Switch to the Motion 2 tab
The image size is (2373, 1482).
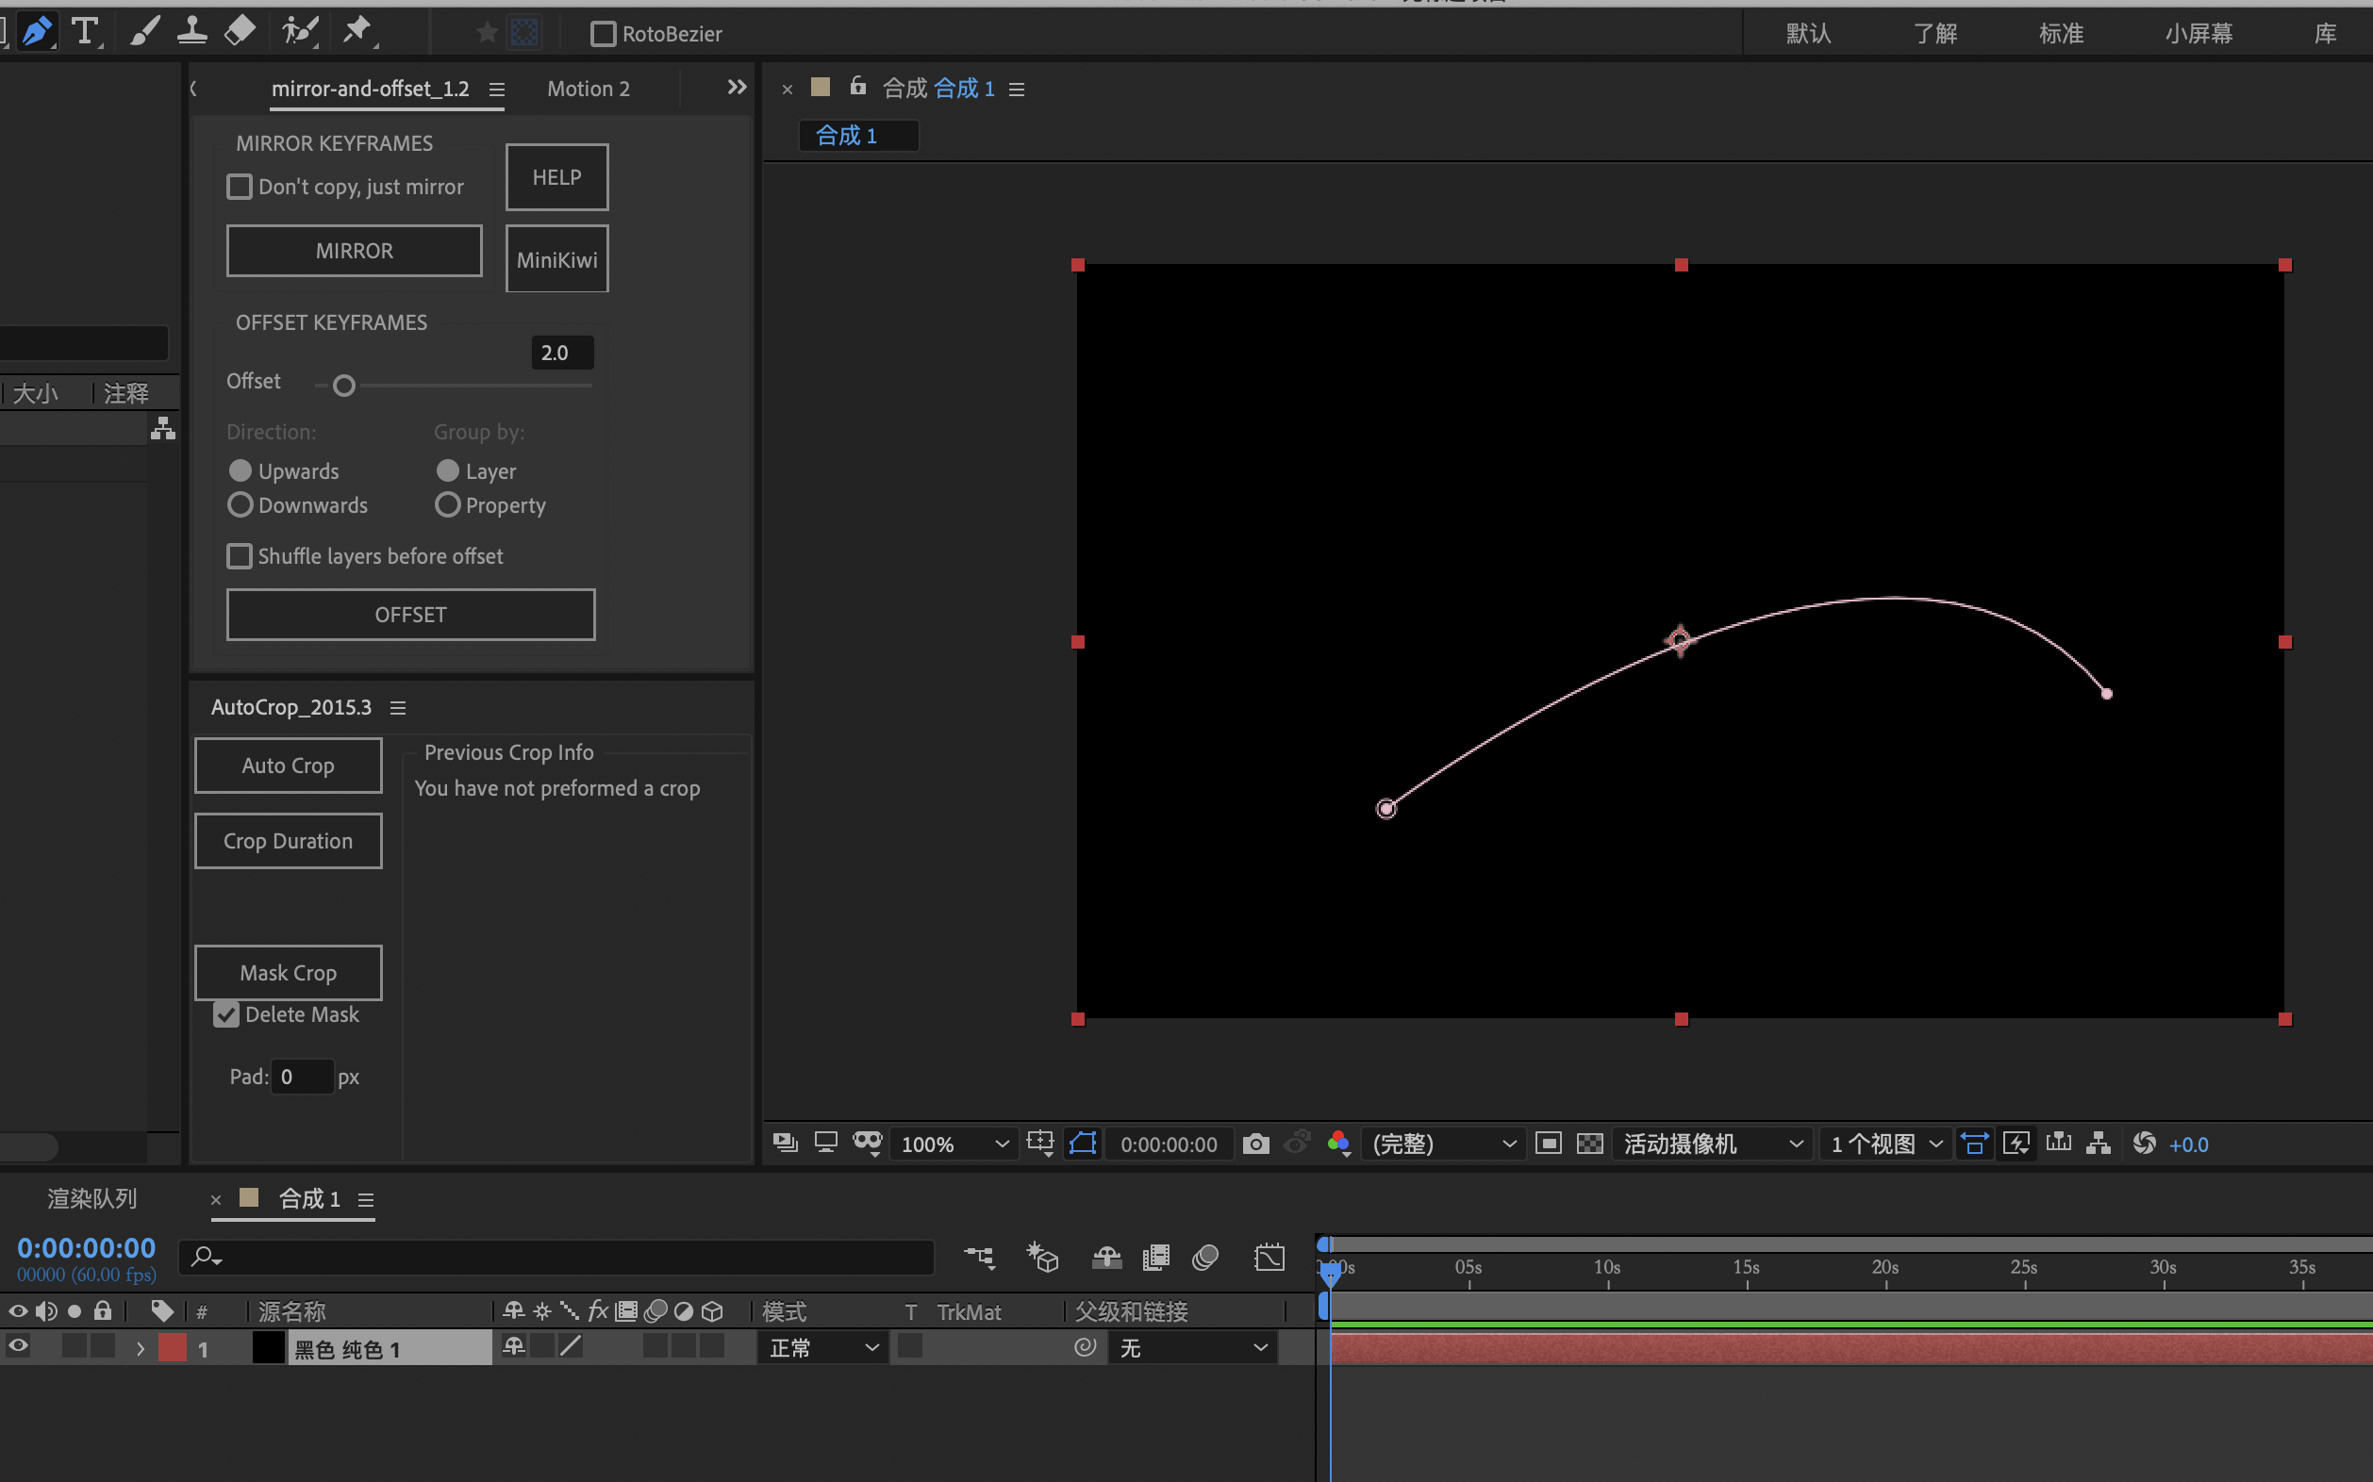tap(589, 89)
